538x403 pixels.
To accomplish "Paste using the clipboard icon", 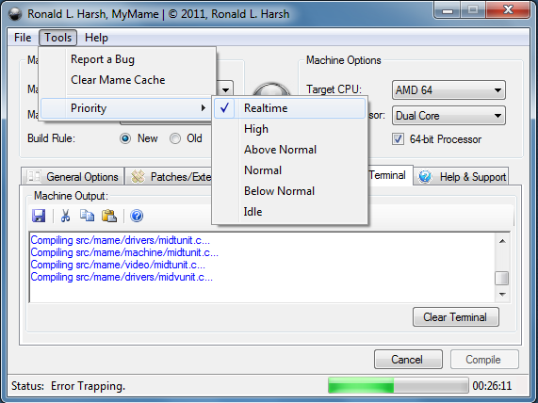I will (x=109, y=216).
